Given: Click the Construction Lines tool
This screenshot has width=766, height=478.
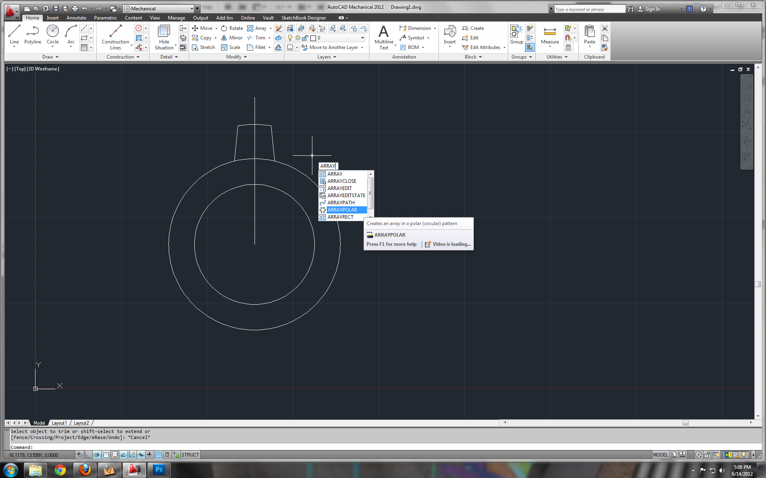Looking at the screenshot, I should [115, 37].
